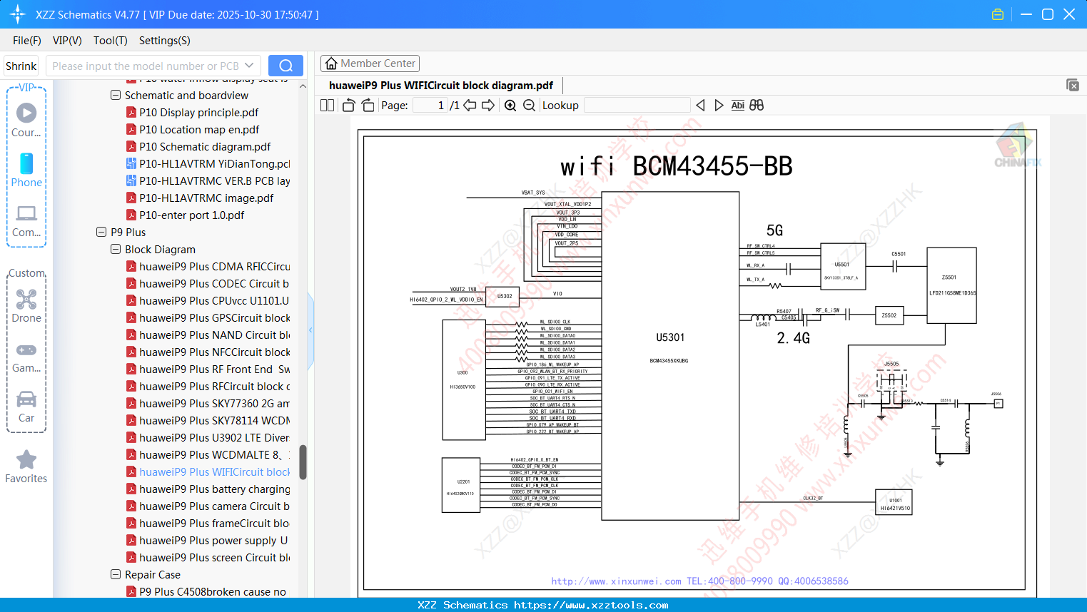Find previous lookup result
The image size is (1087, 612).
pyautogui.click(x=700, y=105)
